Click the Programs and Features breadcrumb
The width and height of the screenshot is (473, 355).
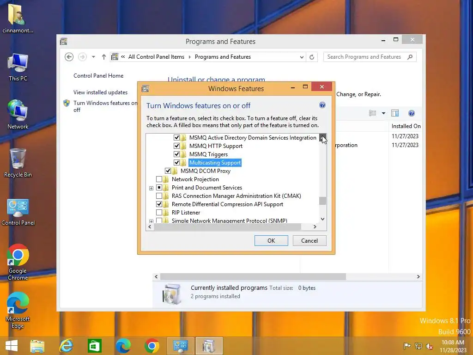[x=223, y=57]
